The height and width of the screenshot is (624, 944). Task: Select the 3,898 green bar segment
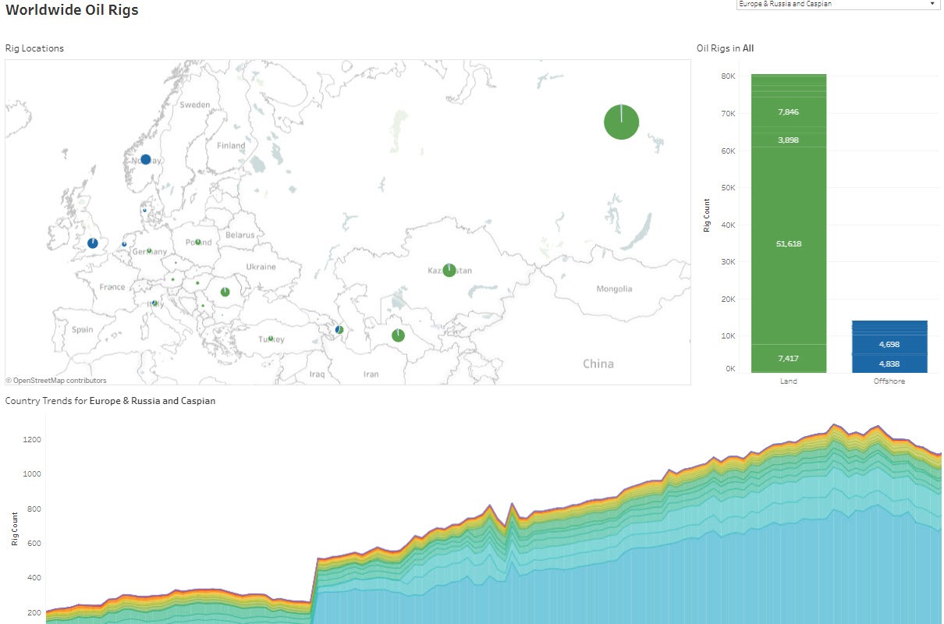click(x=789, y=140)
